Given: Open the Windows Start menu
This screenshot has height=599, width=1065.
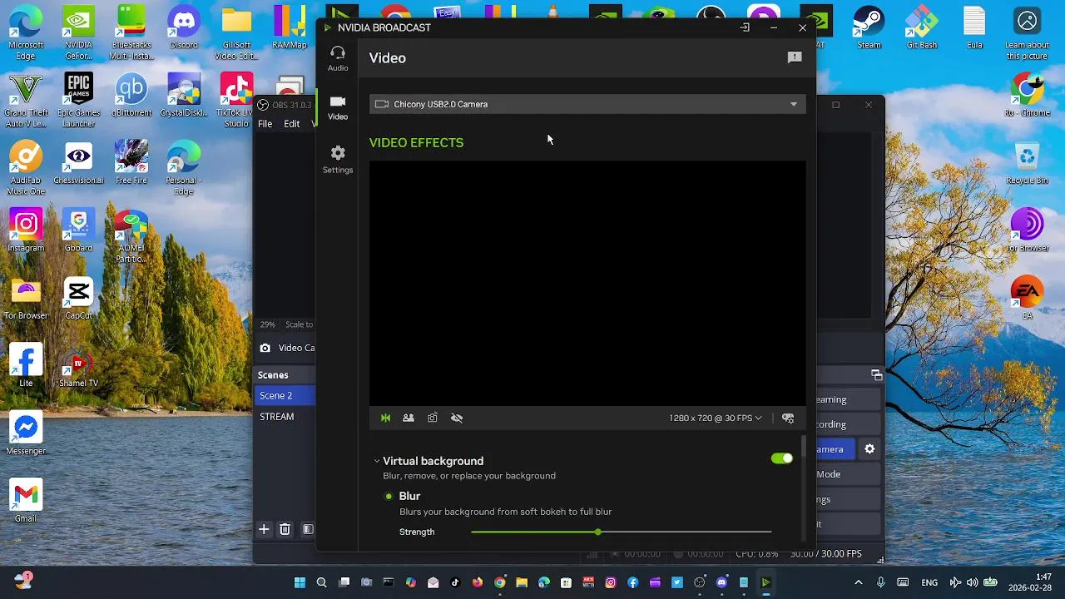Looking at the screenshot, I should [x=300, y=582].
